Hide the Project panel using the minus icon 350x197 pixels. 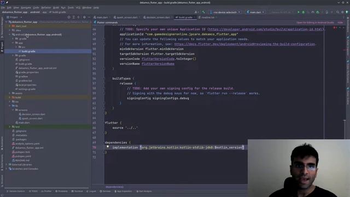89,17
